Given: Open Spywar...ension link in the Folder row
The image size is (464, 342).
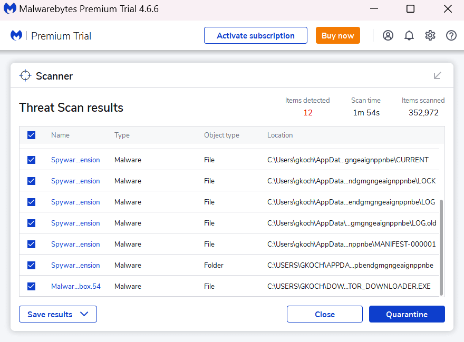Looking at the screenshot, I should (75, 266).
